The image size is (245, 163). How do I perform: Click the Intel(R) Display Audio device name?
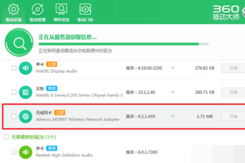[x=57, y=71]
